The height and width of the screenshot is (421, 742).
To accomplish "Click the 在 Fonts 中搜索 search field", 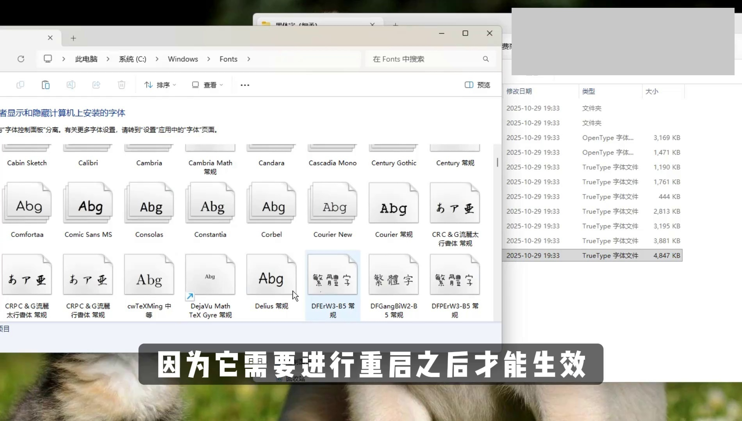I will 424,59.
